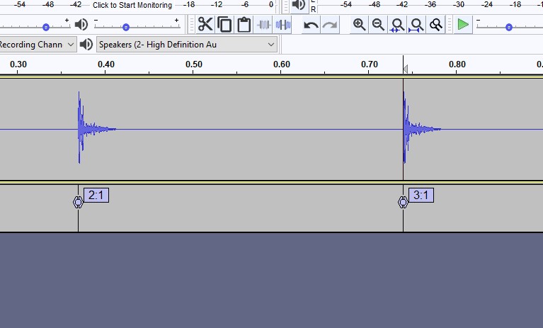The height and width of the screenshot is (328, 543).
Task: Click the Zoom toggle icon
Action: [x=436, y=26]
